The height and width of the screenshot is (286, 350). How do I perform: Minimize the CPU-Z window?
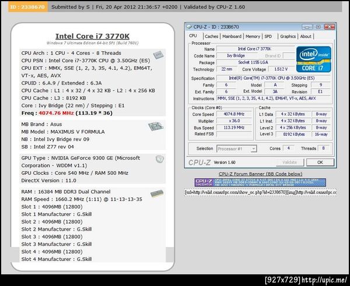pyautogui.click(x=307, y=27)
